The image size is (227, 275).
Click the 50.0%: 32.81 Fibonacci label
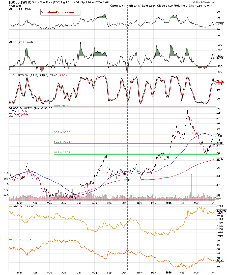point(62,142)
